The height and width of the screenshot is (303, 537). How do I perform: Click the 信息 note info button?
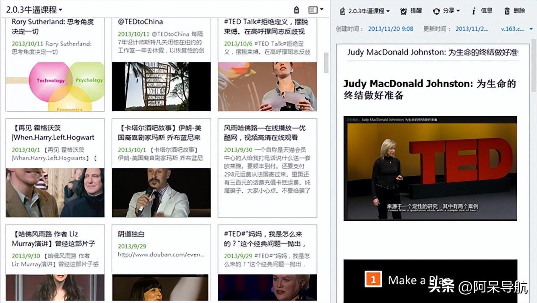coord(482,11)
